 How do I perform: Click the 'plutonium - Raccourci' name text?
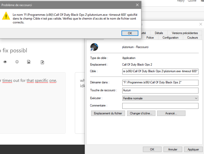point(135,47)
